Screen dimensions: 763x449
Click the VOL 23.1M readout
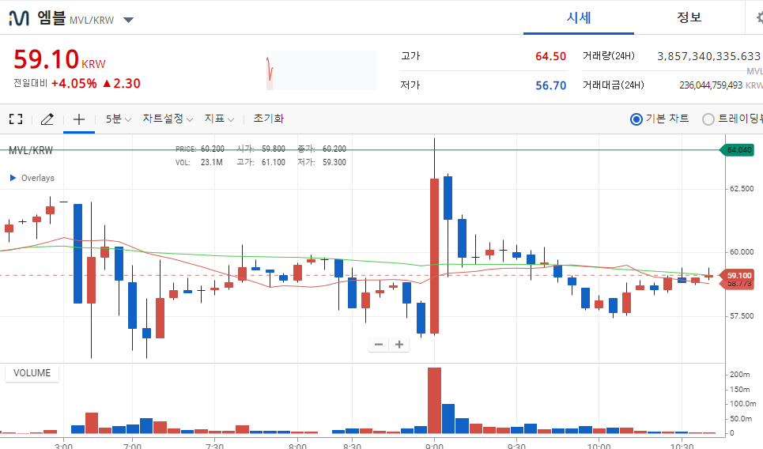coord(199,163)
